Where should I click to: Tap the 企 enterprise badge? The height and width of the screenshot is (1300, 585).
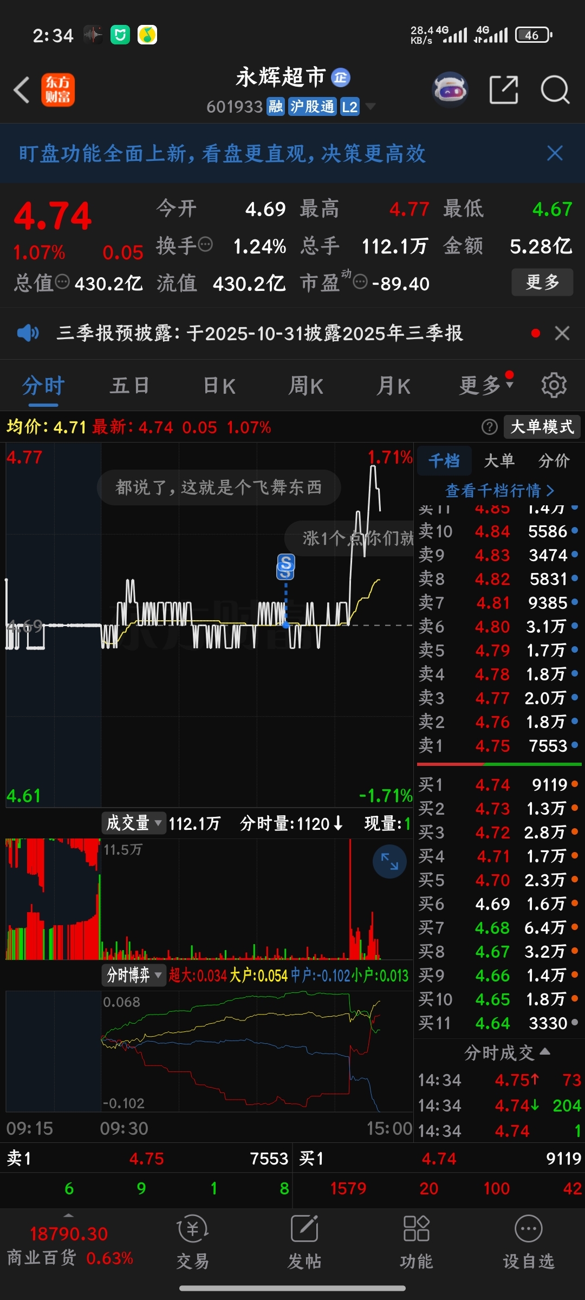341,77
